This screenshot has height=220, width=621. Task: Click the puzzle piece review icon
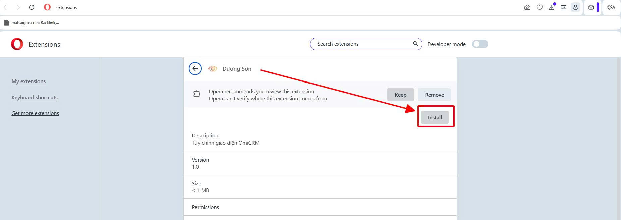(x=197, y=94)
